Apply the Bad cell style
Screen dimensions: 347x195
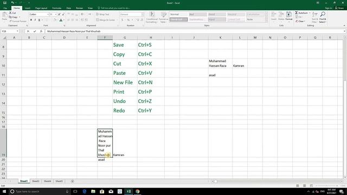click(x=197, y=15)
